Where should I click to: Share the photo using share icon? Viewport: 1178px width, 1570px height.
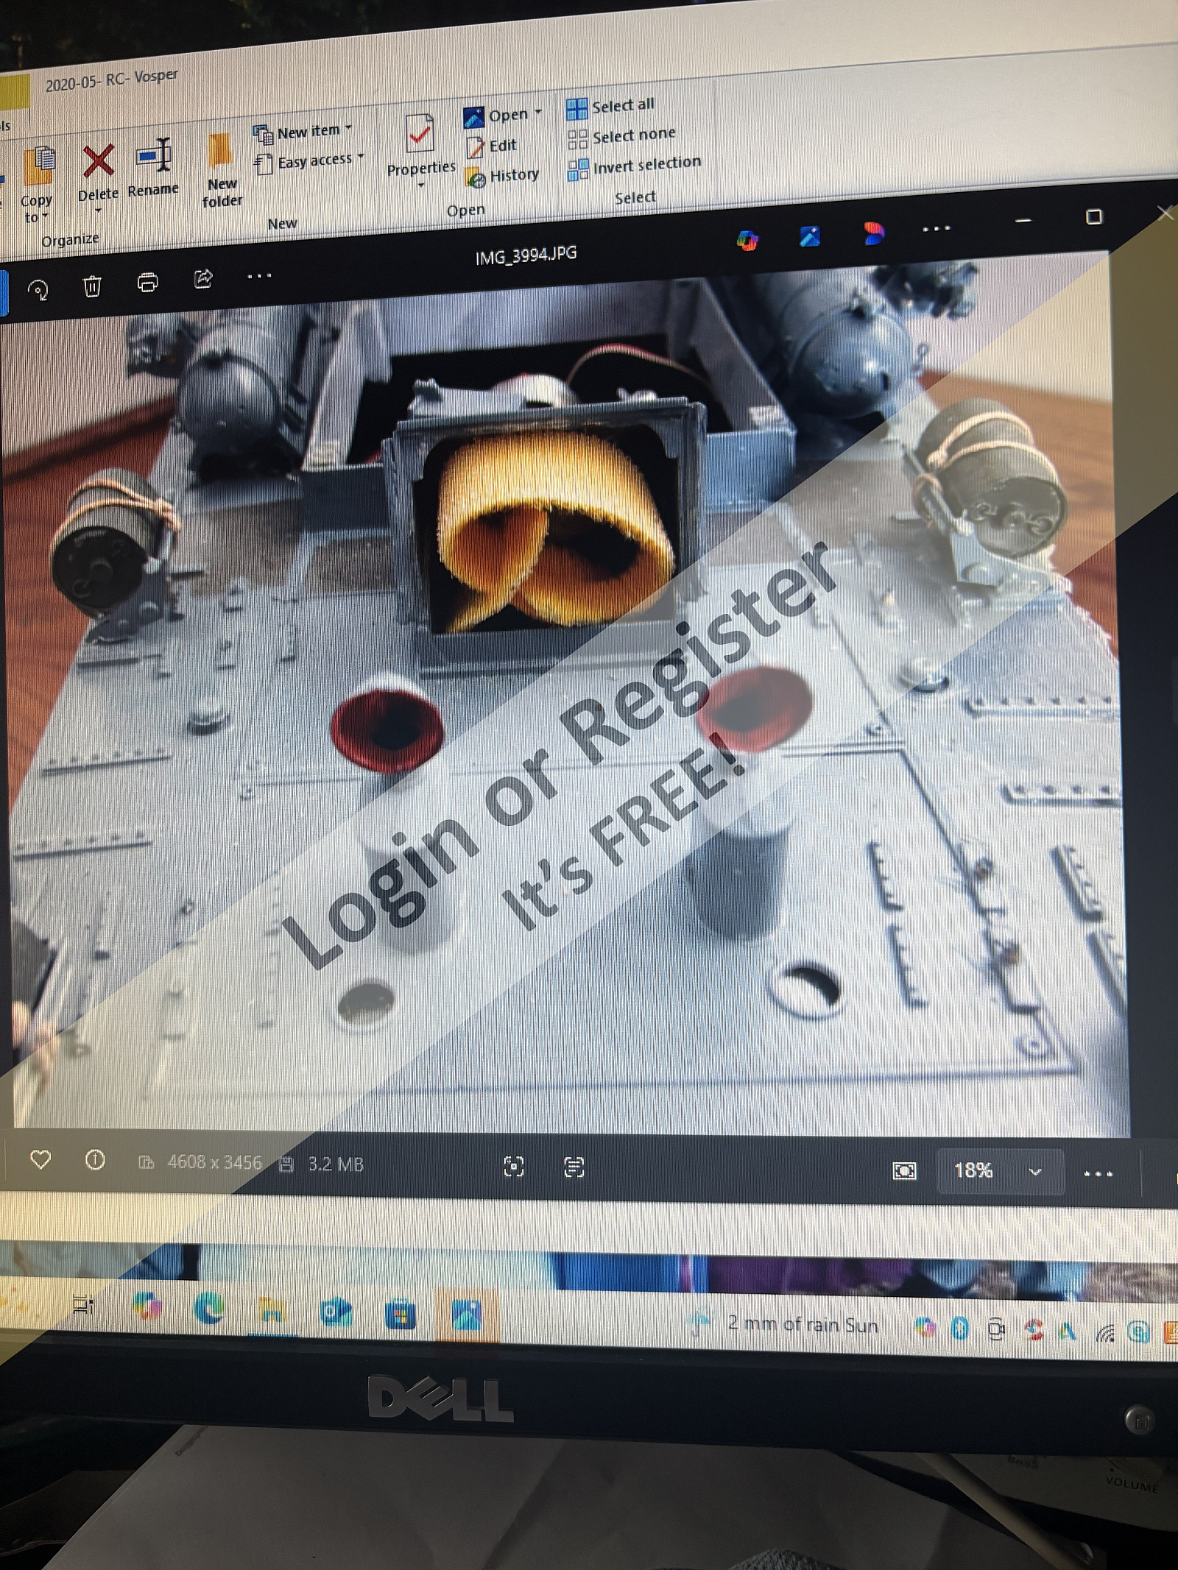coord(202,278)
